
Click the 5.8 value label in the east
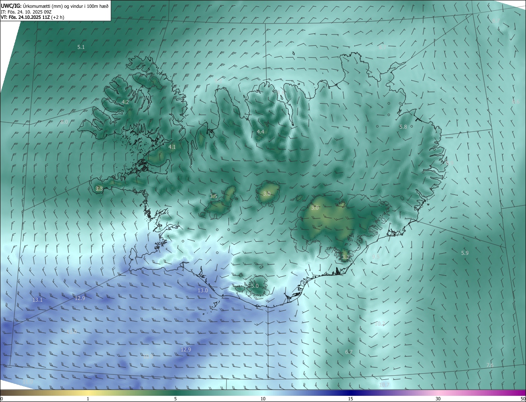pos(403,127)
